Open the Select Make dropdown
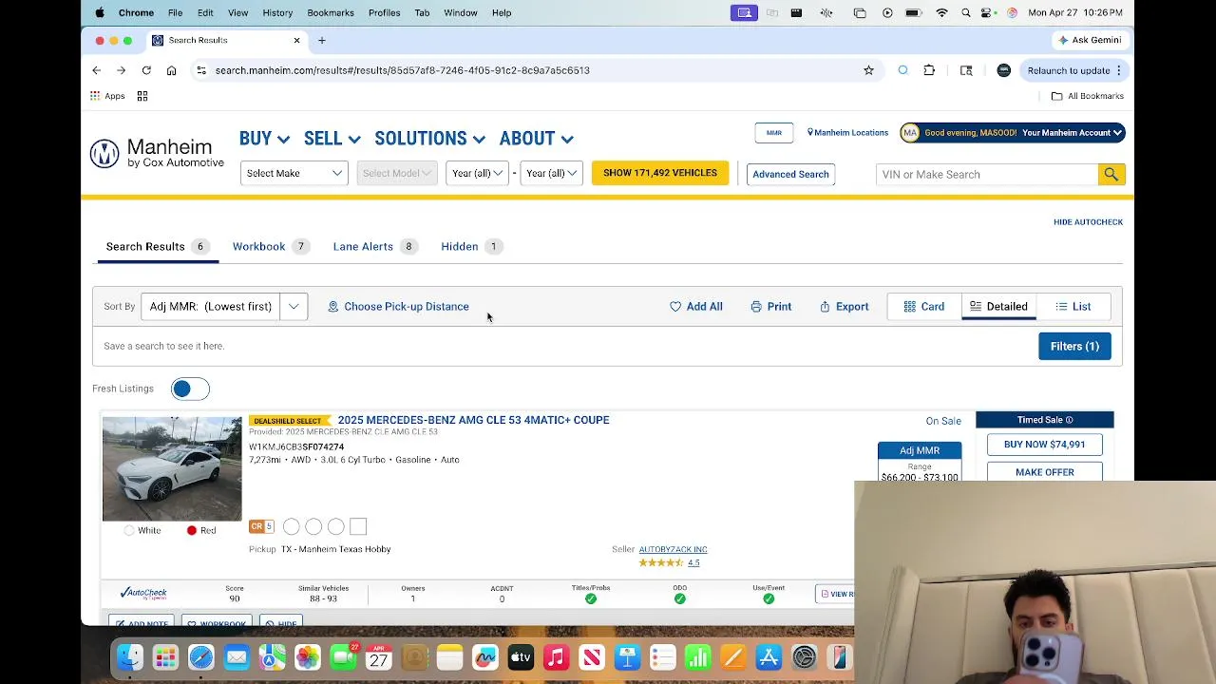Viewport: 1216px width, 684px height. (294, 173)
